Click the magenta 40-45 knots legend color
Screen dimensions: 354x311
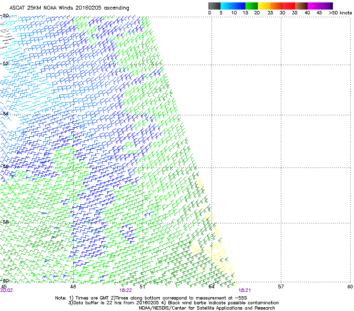tap(314, 6)
